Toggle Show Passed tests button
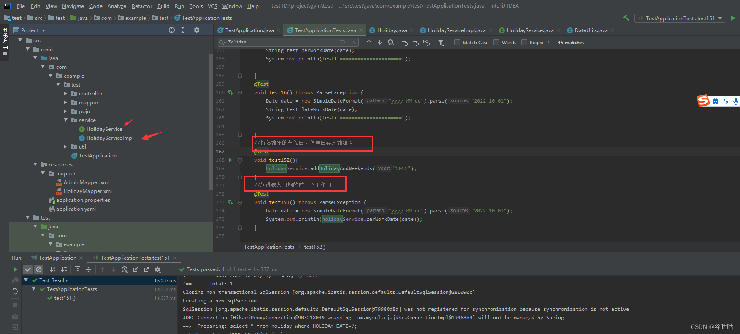Image resolution: width=740 pixels, height=334 pixels. (28, 269)
